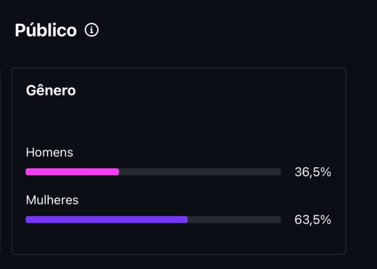Select the 63,5% value
Screen dimensions: 377x269
pos(313,219)
